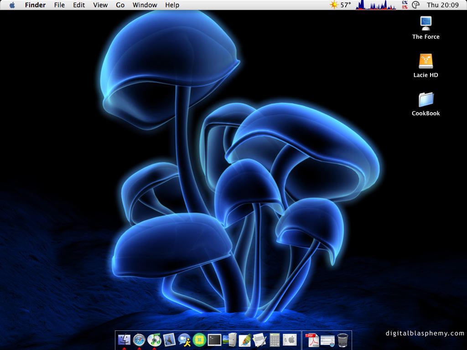Screen dimensions: 467x350
Task: Launch Safari from the dock
Action: pos(139,340)
